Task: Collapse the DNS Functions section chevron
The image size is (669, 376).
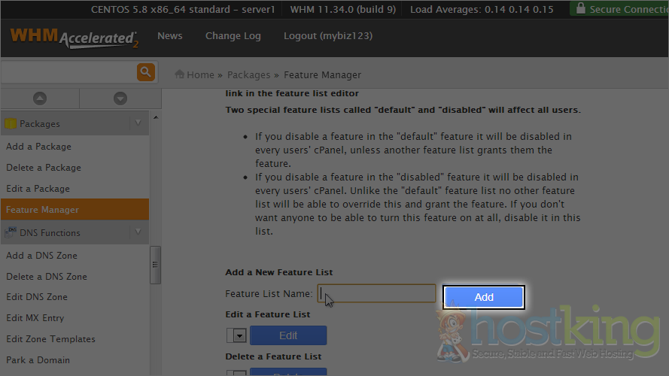Action: 137,232
